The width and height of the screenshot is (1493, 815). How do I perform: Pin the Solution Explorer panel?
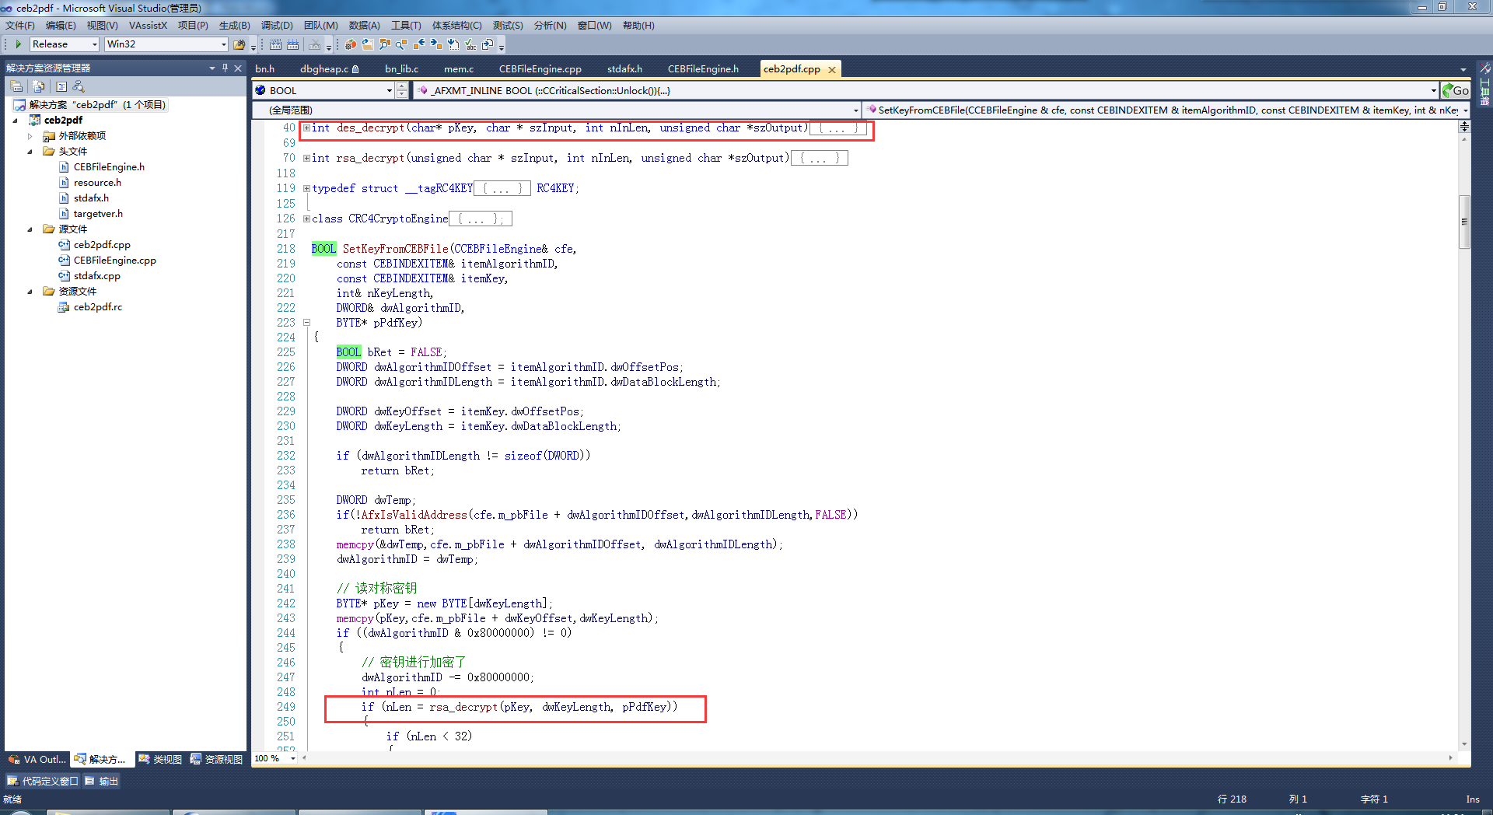(x=225, y=68)
